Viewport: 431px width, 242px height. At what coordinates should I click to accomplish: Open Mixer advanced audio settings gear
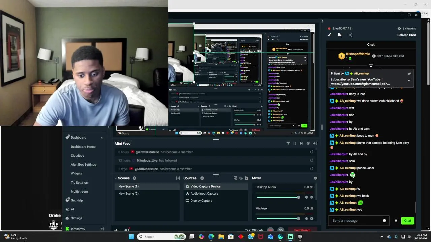point(315,178)
